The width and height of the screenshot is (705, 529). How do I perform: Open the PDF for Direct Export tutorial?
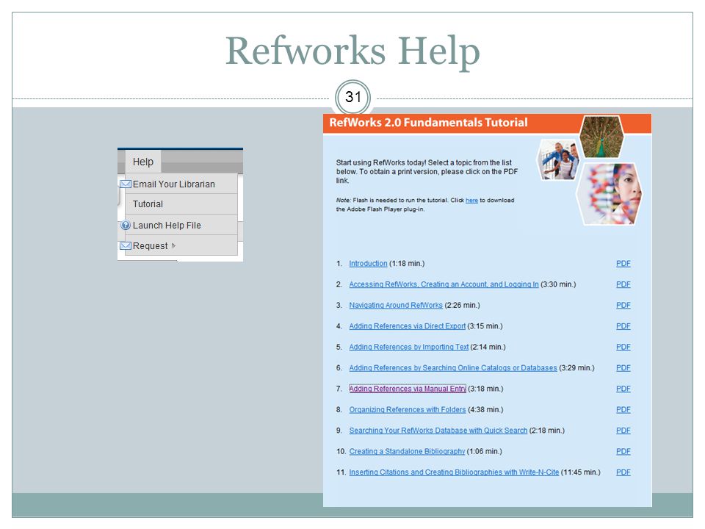click(x=623, y=326)
